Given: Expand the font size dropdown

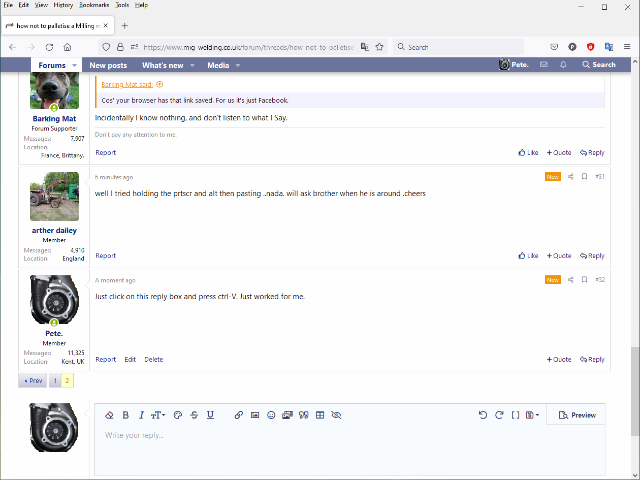Looking at the screenshot, I should click(x=158, y=415).
